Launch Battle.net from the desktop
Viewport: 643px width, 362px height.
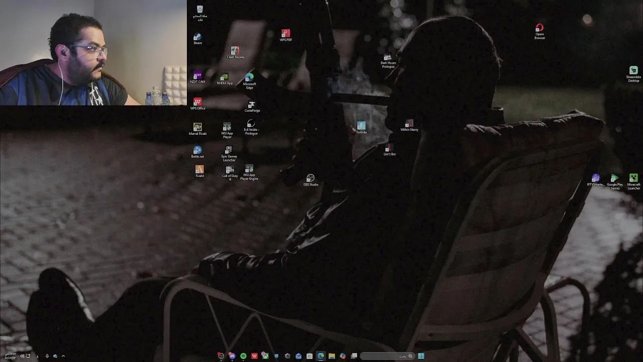click(x=197, y=152)
